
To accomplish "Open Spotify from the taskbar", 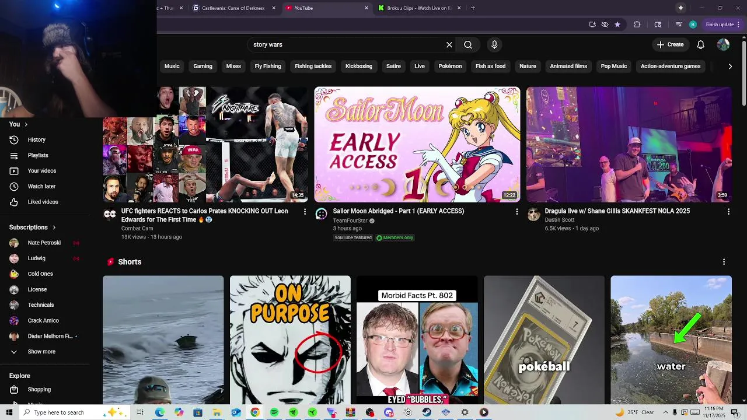I will coord(274,412).
